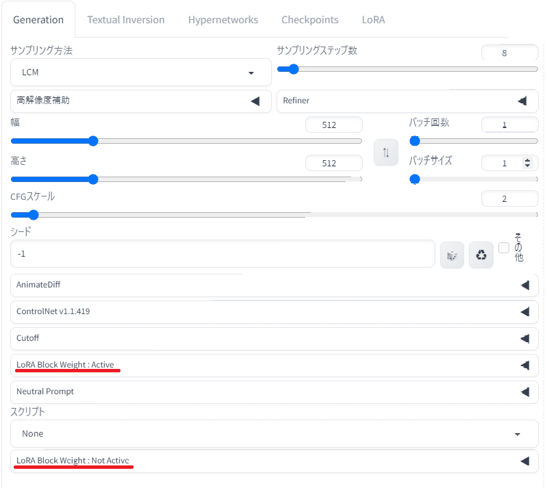This screenshot has height=488, width=549.
Task: Toggle the その他 extra seed checkbox
Action: tap(504, 248)
